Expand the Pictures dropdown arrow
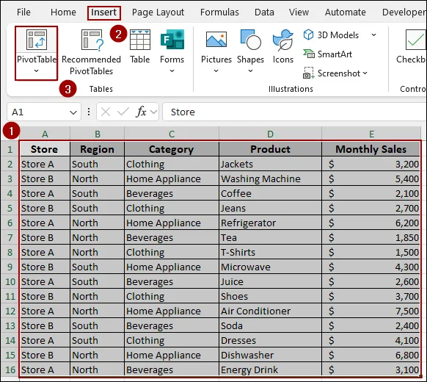This screenshot has height=382, width=427. 216,71
